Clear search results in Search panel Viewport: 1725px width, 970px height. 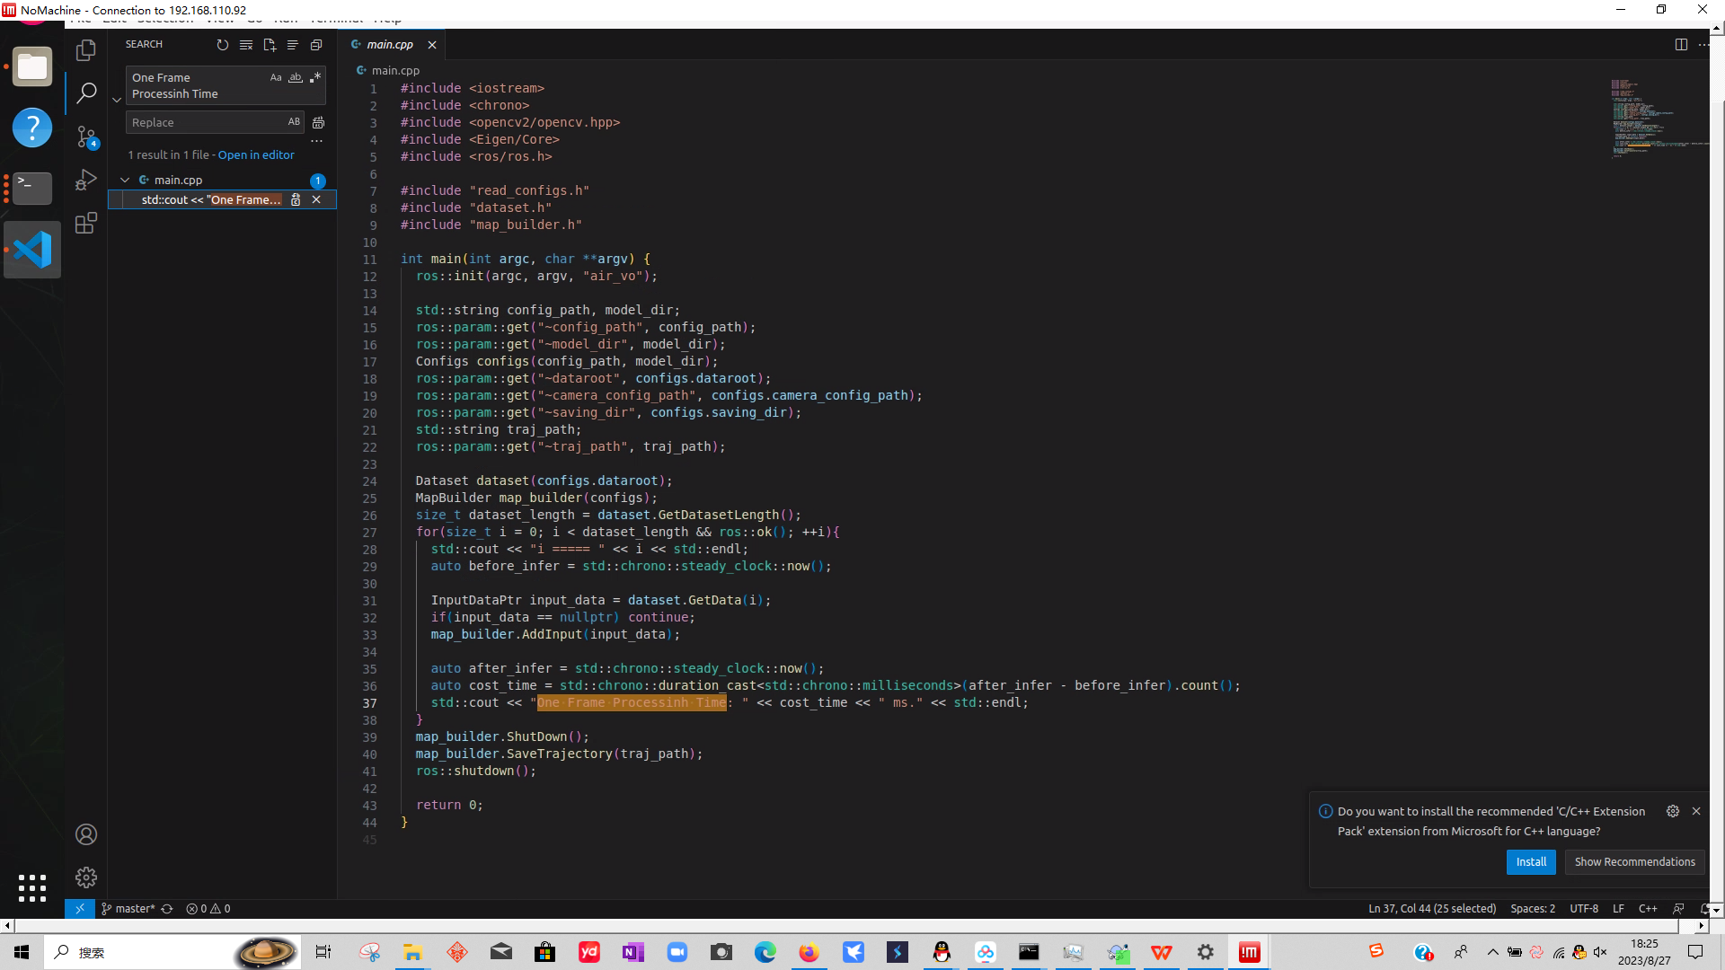pyautogui.click(x=246, y=45)
